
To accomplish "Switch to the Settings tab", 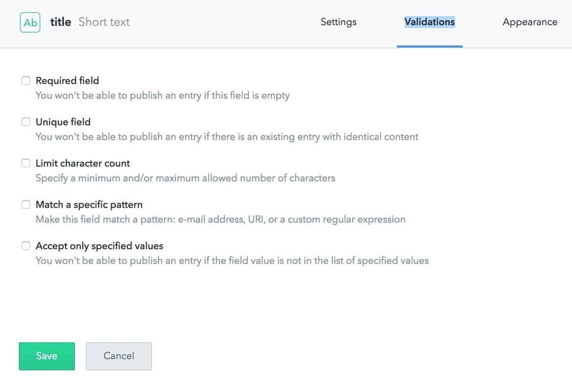I will [x=338, y=22].
